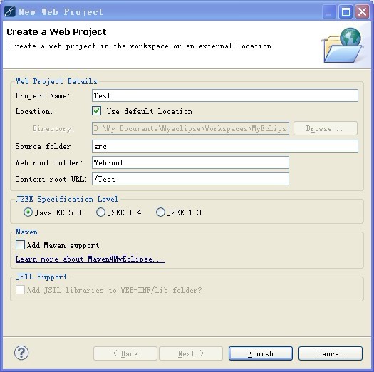The width and height of the screenshot is (374, 372).
Task: Click the Context root URL field
Action: pos(190,179)
